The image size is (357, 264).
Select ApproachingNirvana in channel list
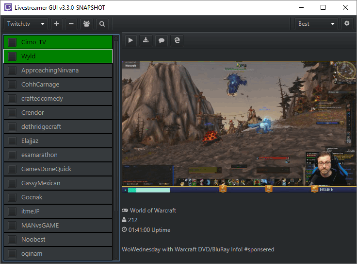(50, 70)
